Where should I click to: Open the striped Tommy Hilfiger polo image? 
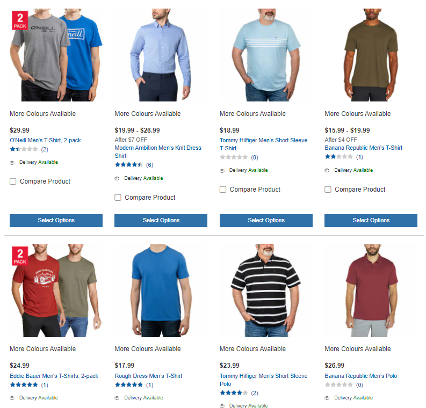pyautogui.click(x=266, y=290)
